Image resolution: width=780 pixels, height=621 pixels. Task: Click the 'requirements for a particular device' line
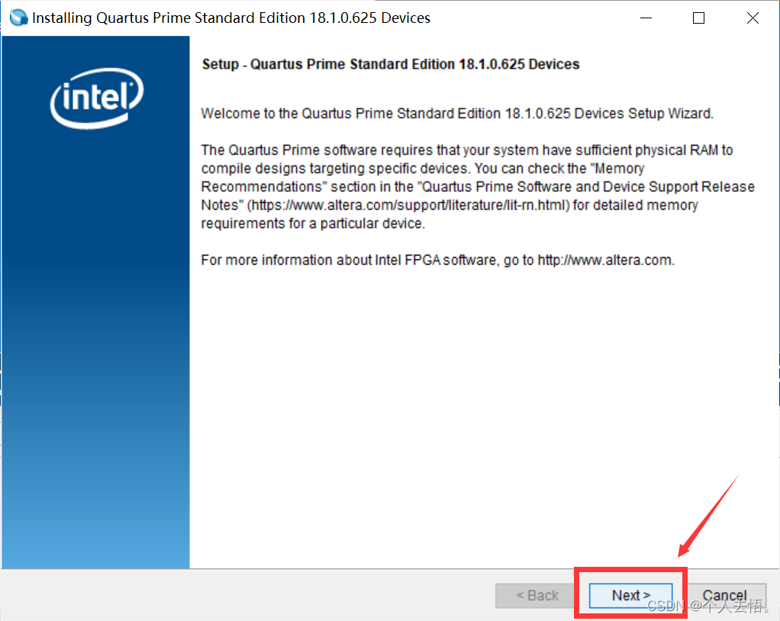pos(313,224)
